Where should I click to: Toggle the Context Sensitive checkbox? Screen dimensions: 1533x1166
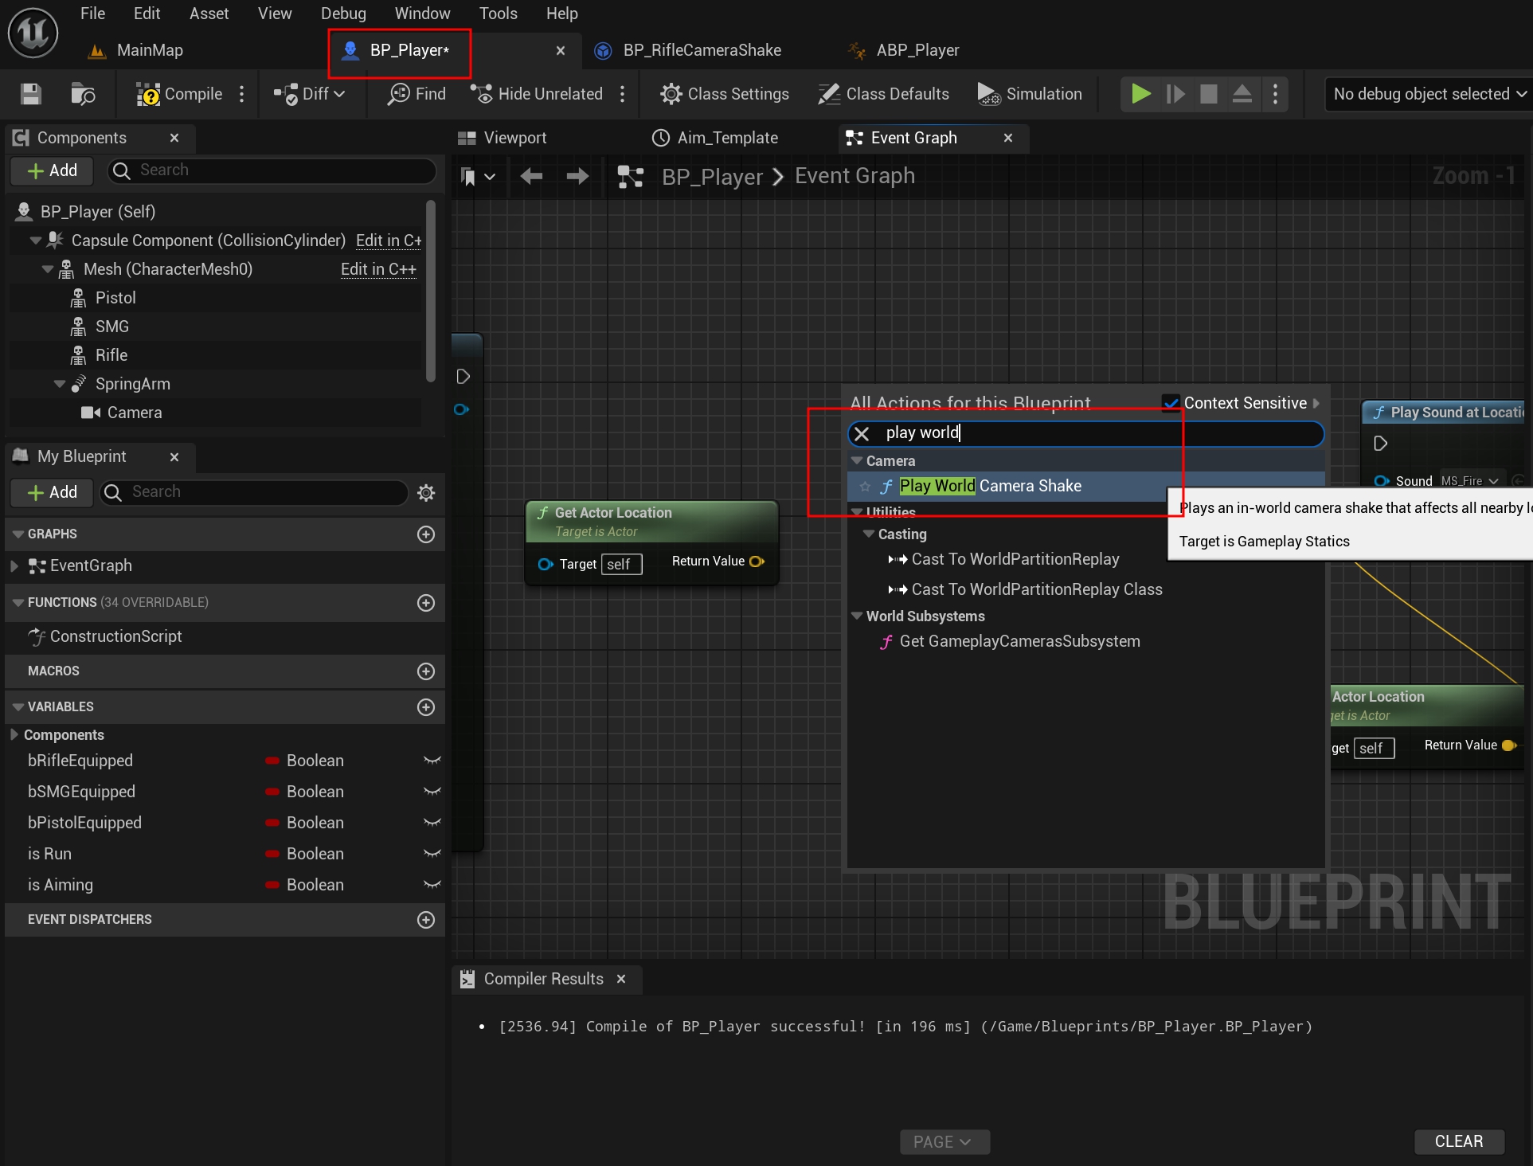pos(1171,403)
